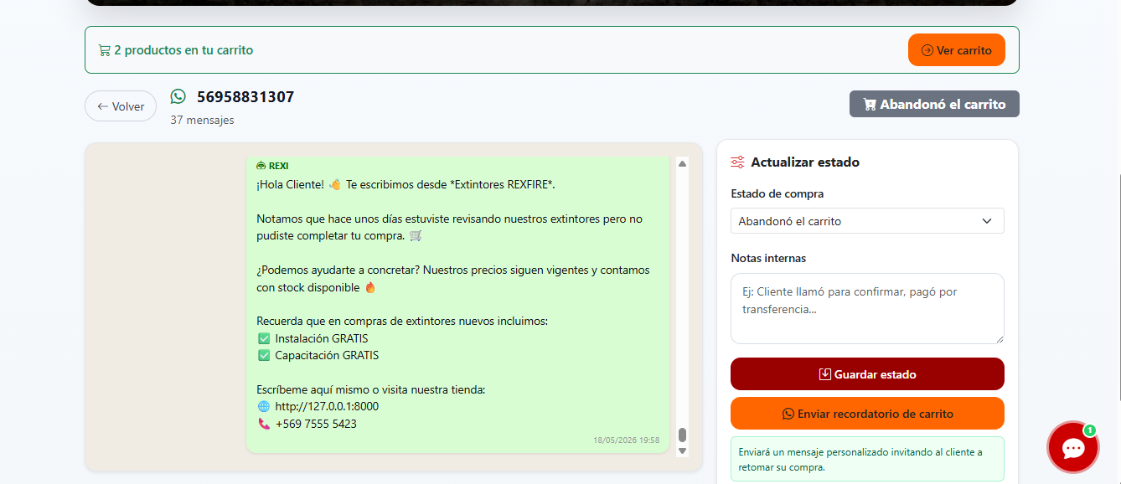Image resolution: width=1121 pixels, height=484 pixels.
Task: Click the chat scrollbar thumb
Action: point(682,435)
